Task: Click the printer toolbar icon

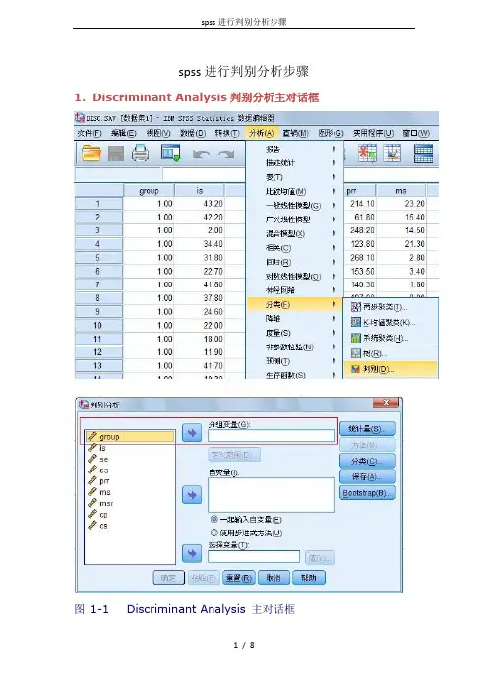Action: coord(140,154)
